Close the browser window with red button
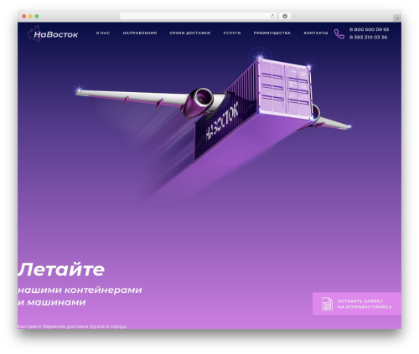This screenshot has height=354, width=419. click(24, 17)
